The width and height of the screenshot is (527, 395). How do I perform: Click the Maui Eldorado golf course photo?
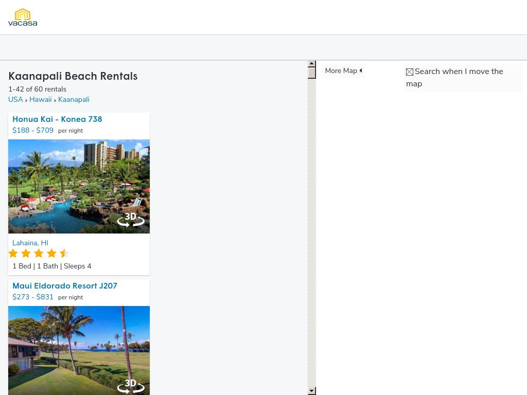click(x=79, y=350)
